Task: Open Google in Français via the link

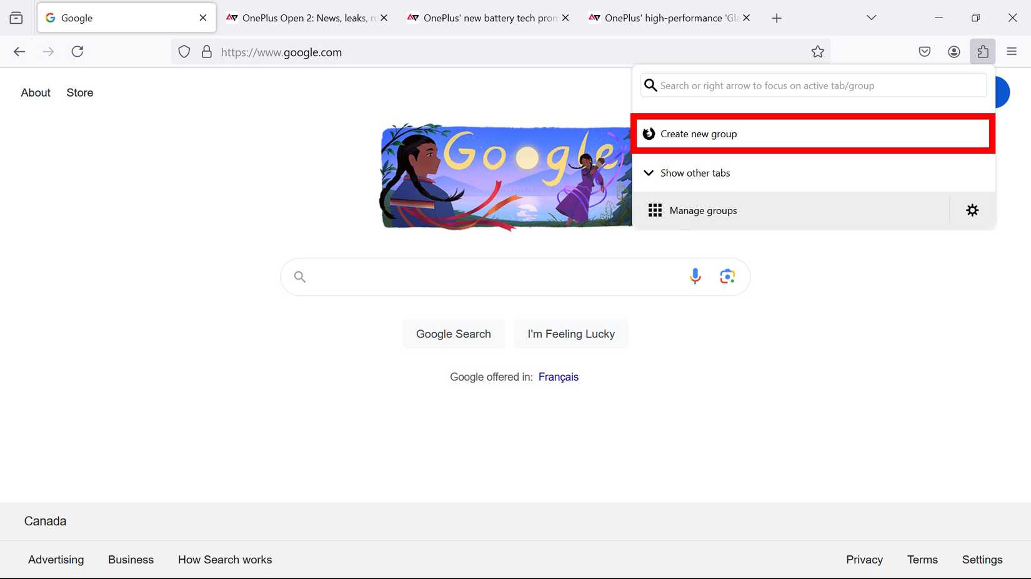Action: point(558,377)
